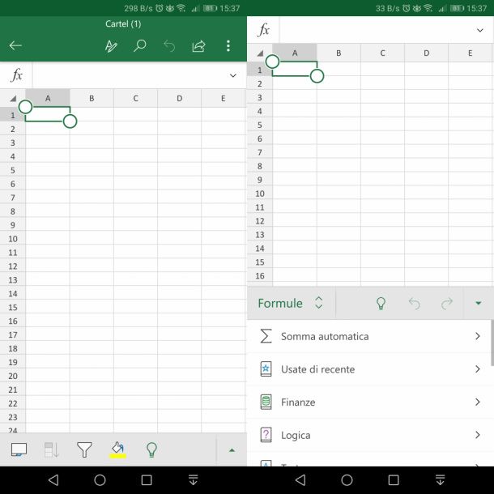Screen dimensions: 494x494
Task: Select column B header in left sheet
Action: click(92, 98)
